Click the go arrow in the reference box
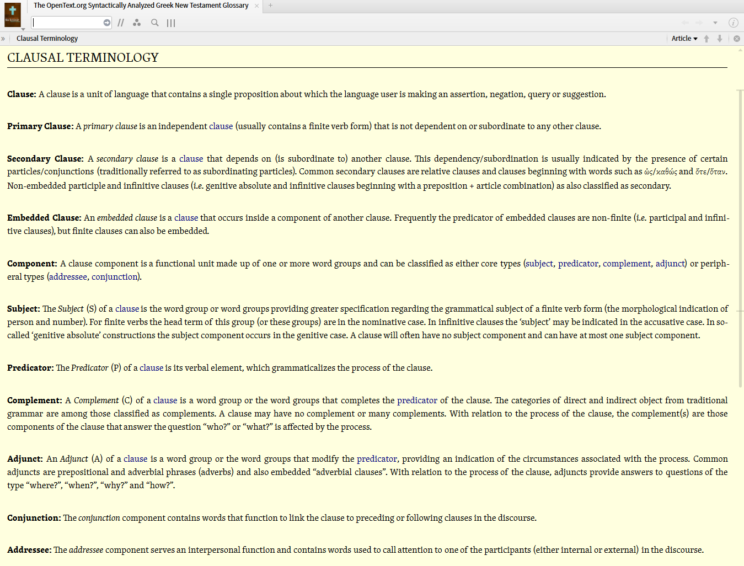The image size is (744, 566). (107, 23)
